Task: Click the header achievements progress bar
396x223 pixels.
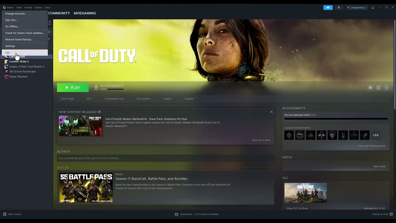Action: 115,89
